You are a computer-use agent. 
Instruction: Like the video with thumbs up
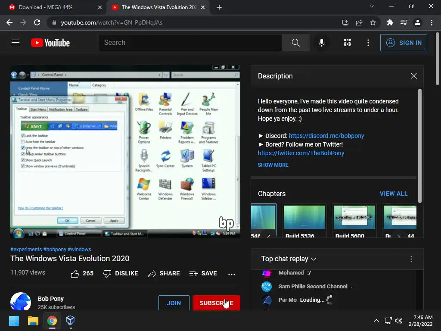click(x=82, y=273)
